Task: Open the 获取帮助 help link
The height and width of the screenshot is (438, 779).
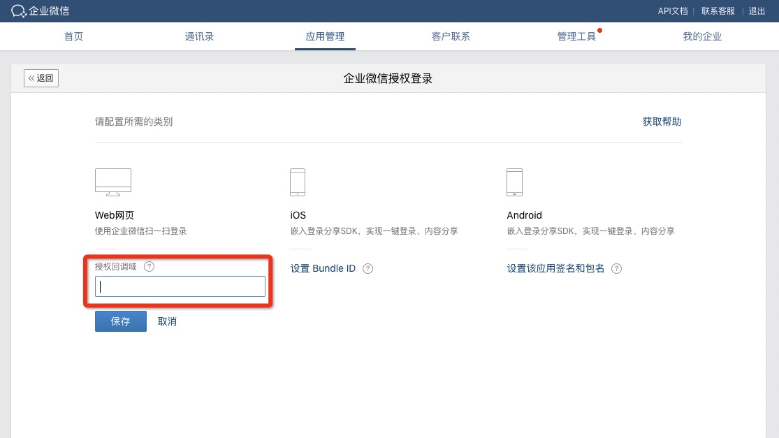Action: 662,122
